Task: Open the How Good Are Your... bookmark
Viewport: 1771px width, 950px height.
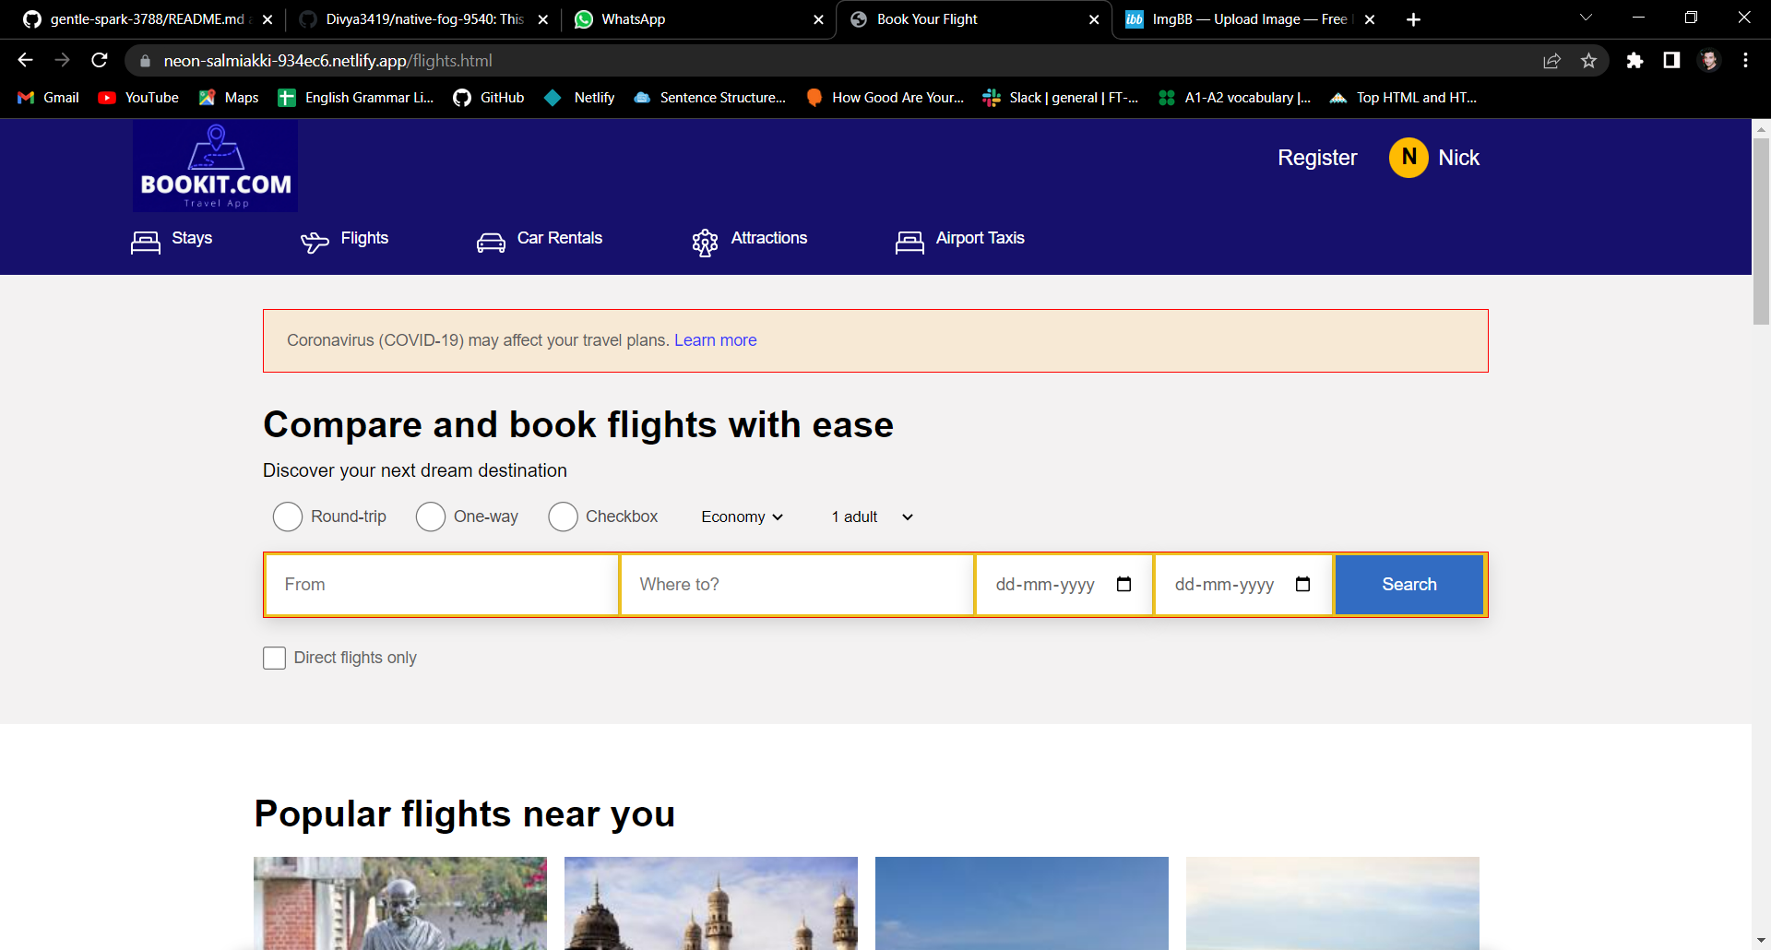Action: click(x=885, y=98)
